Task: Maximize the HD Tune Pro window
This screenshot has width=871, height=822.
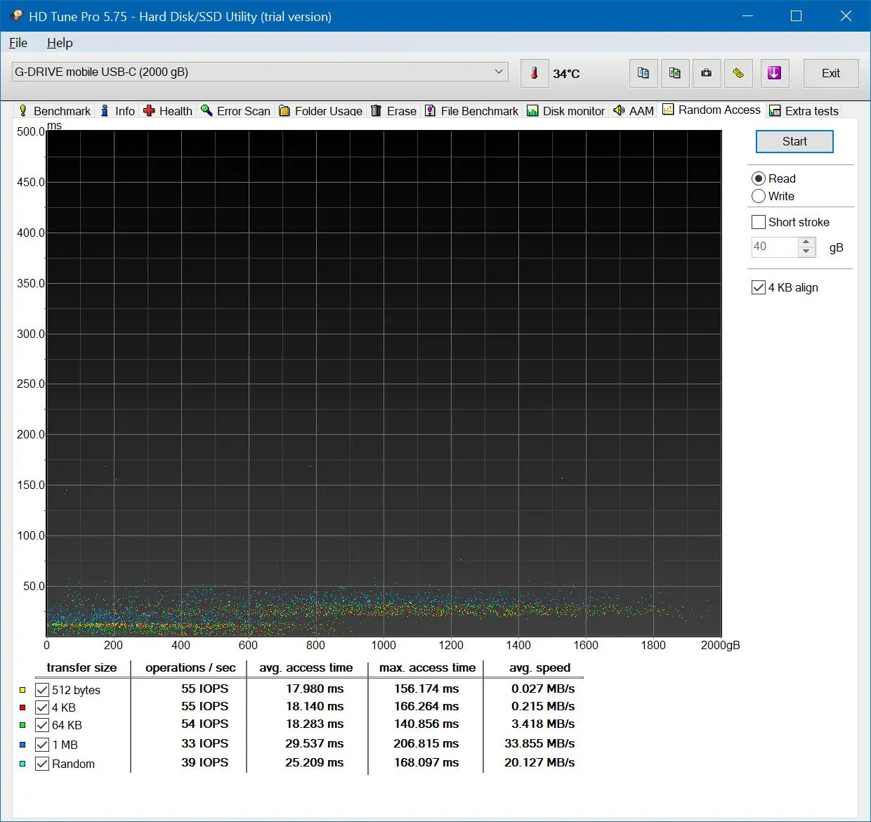Action: pyautogui.click(x=796, y=15)
